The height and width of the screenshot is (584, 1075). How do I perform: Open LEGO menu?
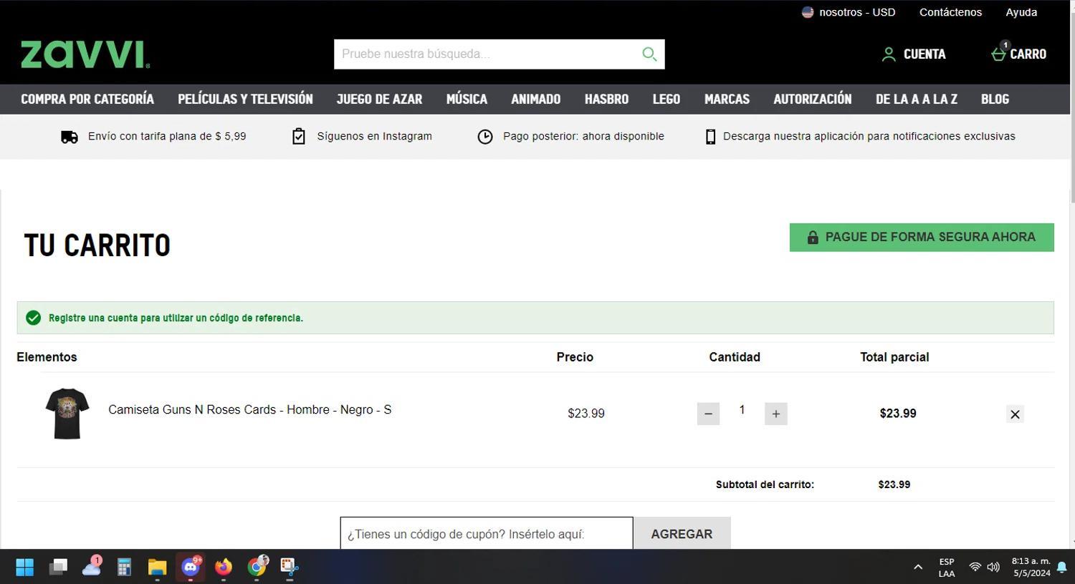[666, 99]
